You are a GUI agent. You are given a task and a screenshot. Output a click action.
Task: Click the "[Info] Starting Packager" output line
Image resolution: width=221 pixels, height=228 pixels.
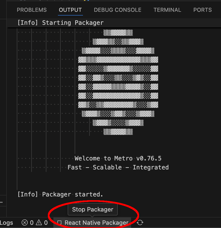(x=60, y=23)
